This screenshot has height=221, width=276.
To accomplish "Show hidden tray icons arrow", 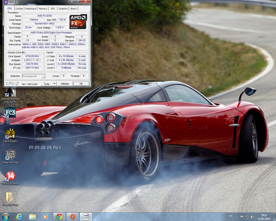I will (237, 217).
